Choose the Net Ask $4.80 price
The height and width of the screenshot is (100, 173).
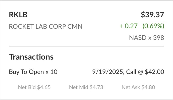(138, 87)
